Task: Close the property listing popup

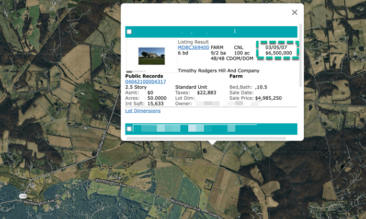Action: click(294, 13)
